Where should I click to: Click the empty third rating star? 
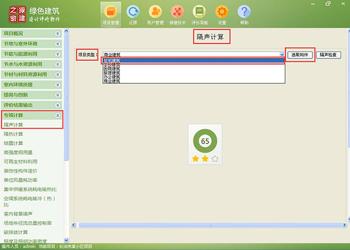click(x=215, y=159)
